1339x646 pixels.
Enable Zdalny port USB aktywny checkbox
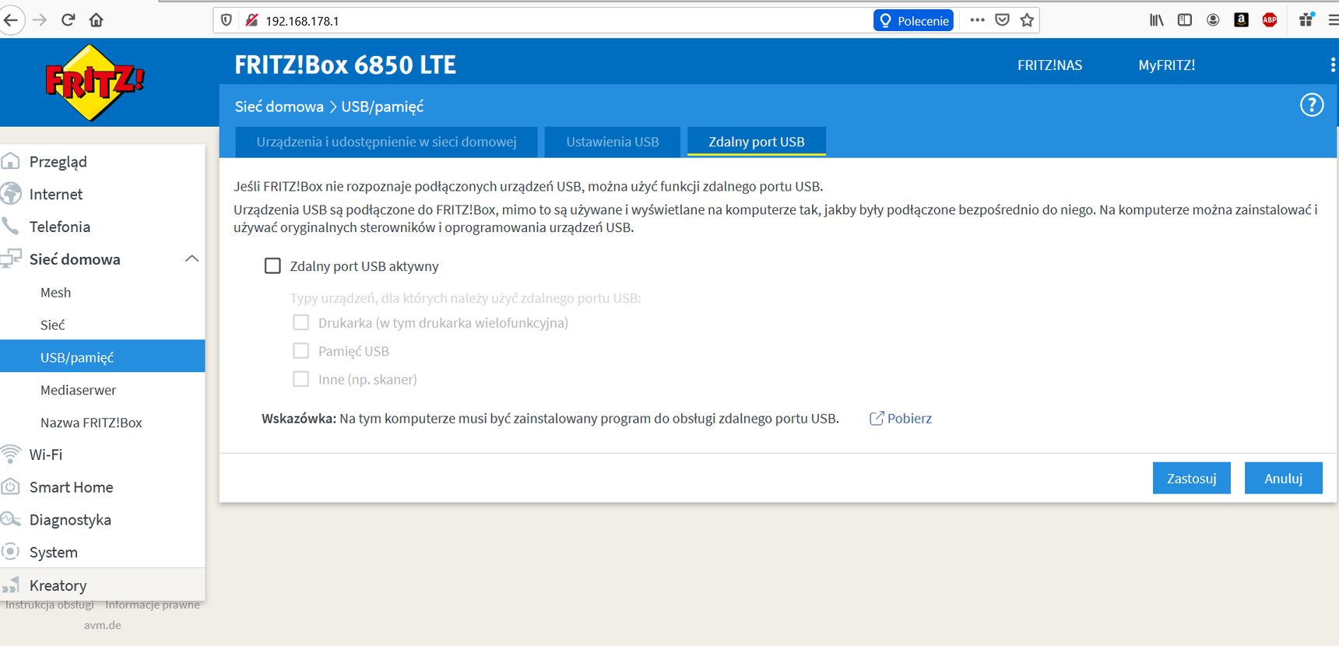point(272,266)
